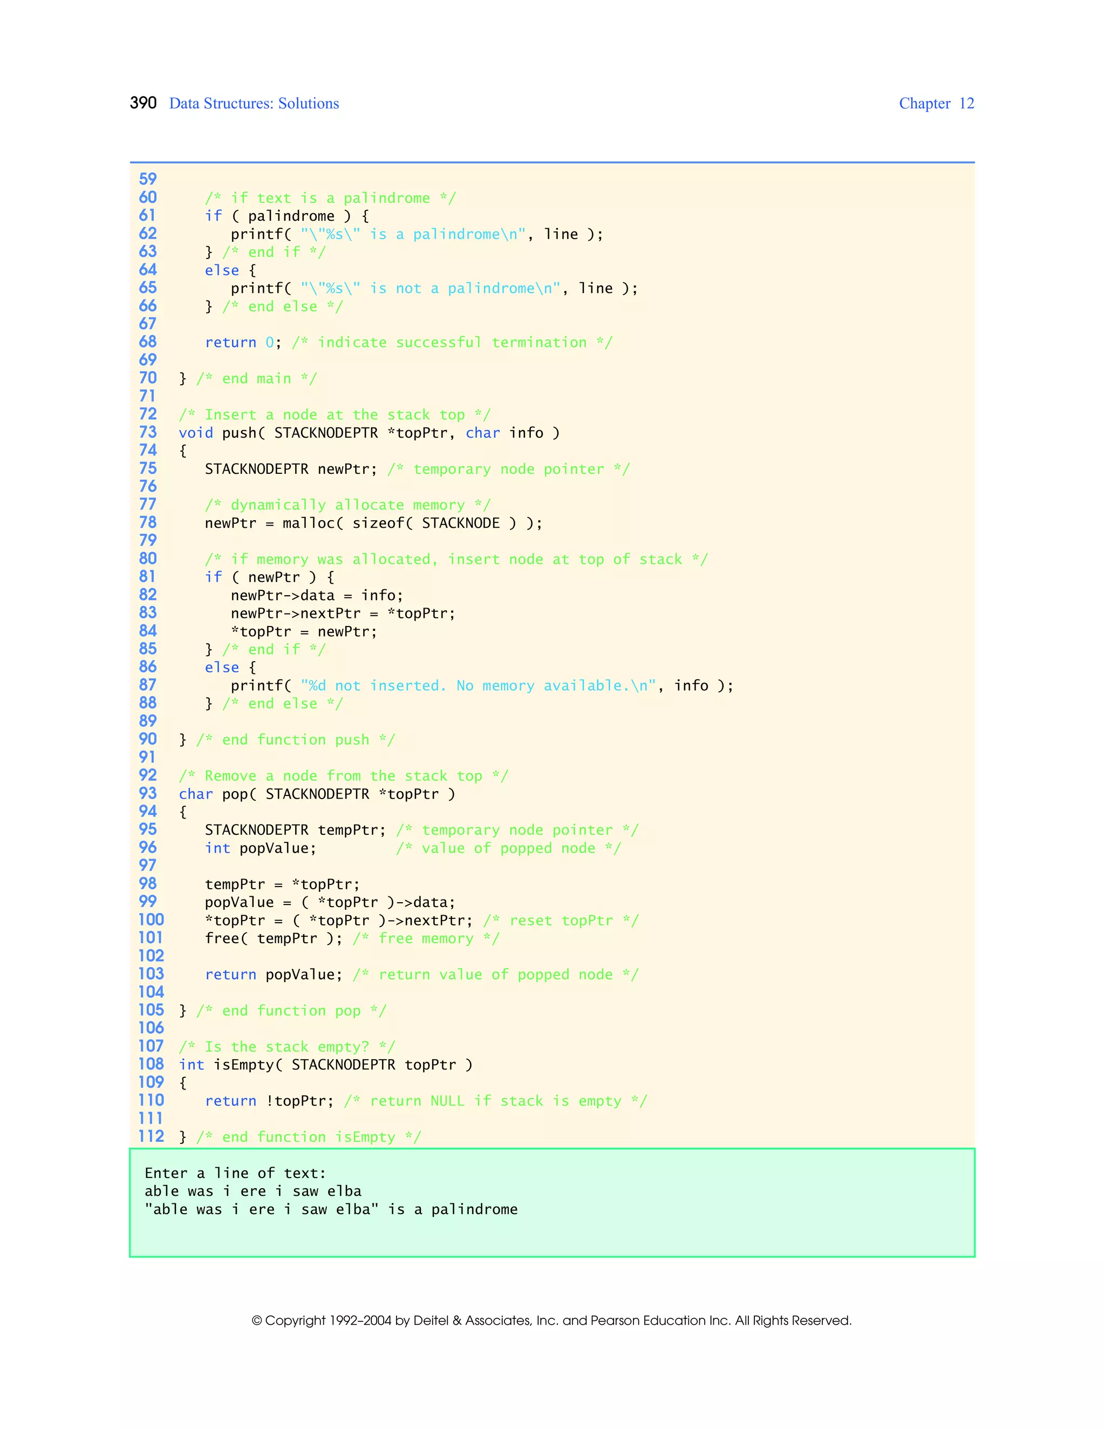Click line number 59

pos(148,179)
